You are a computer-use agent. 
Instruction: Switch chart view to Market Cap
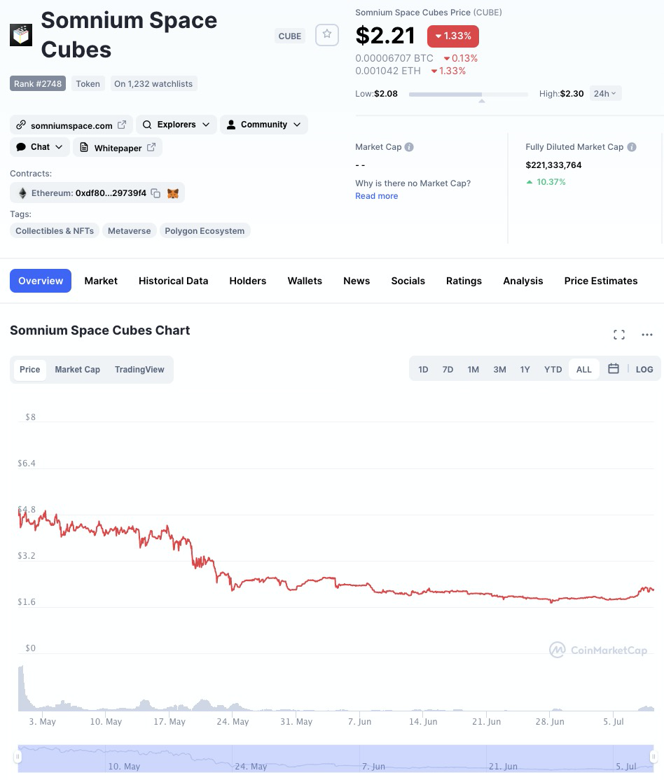coord(78,370)
